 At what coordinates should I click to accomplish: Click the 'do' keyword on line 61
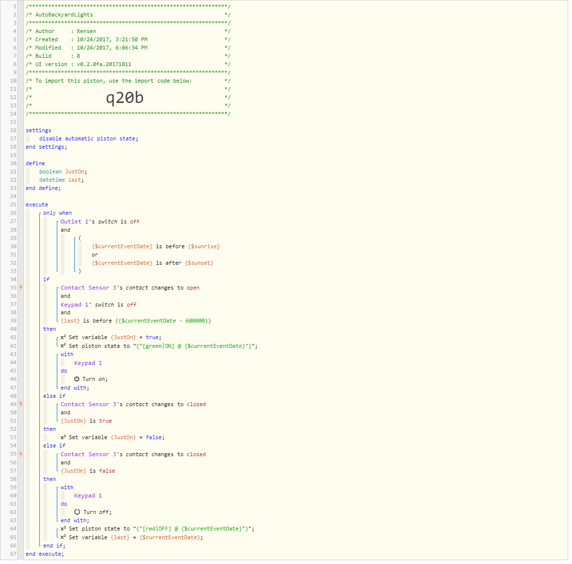(x=64, y=504)
